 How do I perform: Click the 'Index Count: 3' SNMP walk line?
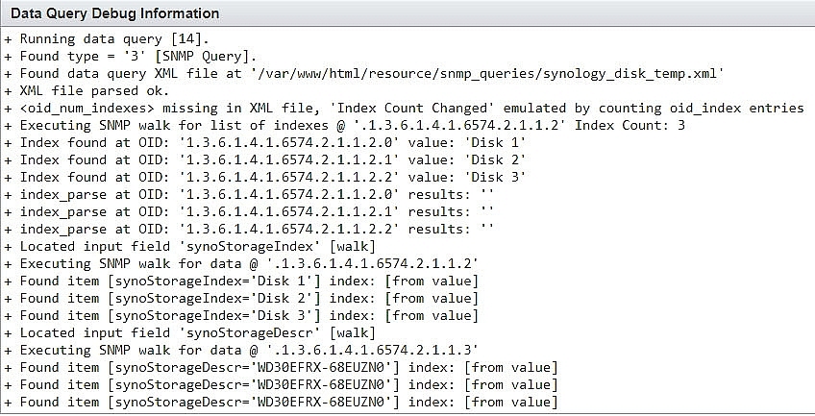point(345,125)
